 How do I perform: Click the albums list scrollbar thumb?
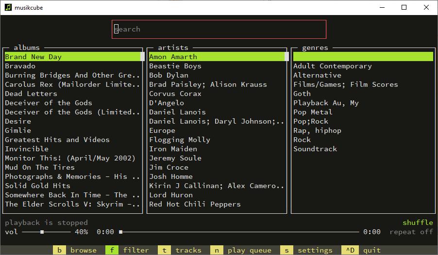click(x=142, y=57)
